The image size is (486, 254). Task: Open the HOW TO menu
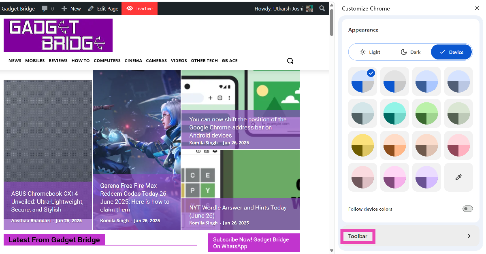[81, 61]
